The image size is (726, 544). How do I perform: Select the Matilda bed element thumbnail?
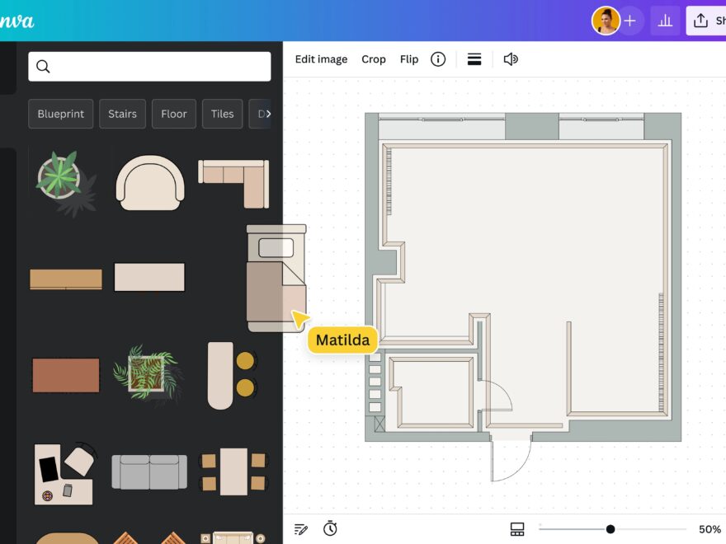pos(275,280)
